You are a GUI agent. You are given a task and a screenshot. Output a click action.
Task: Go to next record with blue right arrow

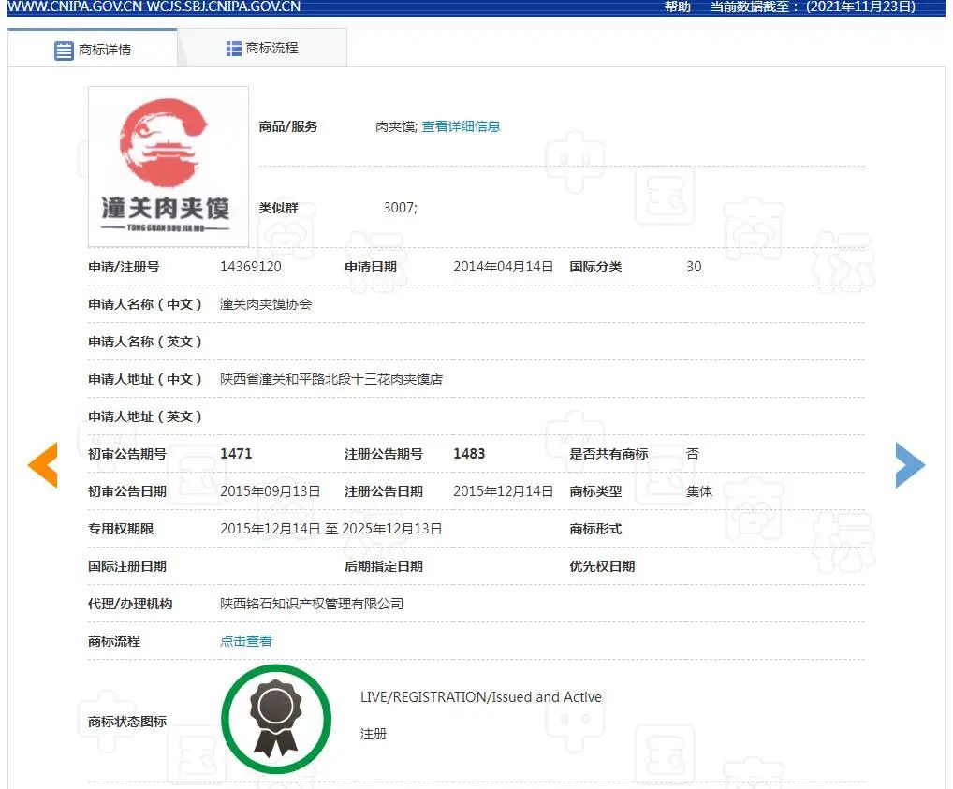pos(909,465)
